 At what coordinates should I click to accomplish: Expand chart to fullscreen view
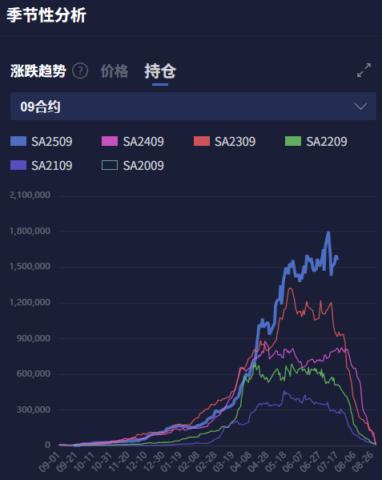(364, 71)
